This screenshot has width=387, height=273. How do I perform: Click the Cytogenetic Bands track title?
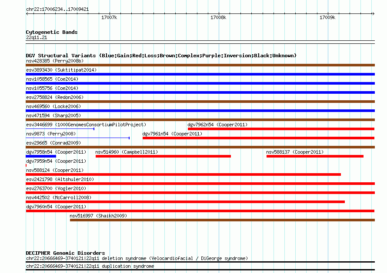[x=52, y=32]
